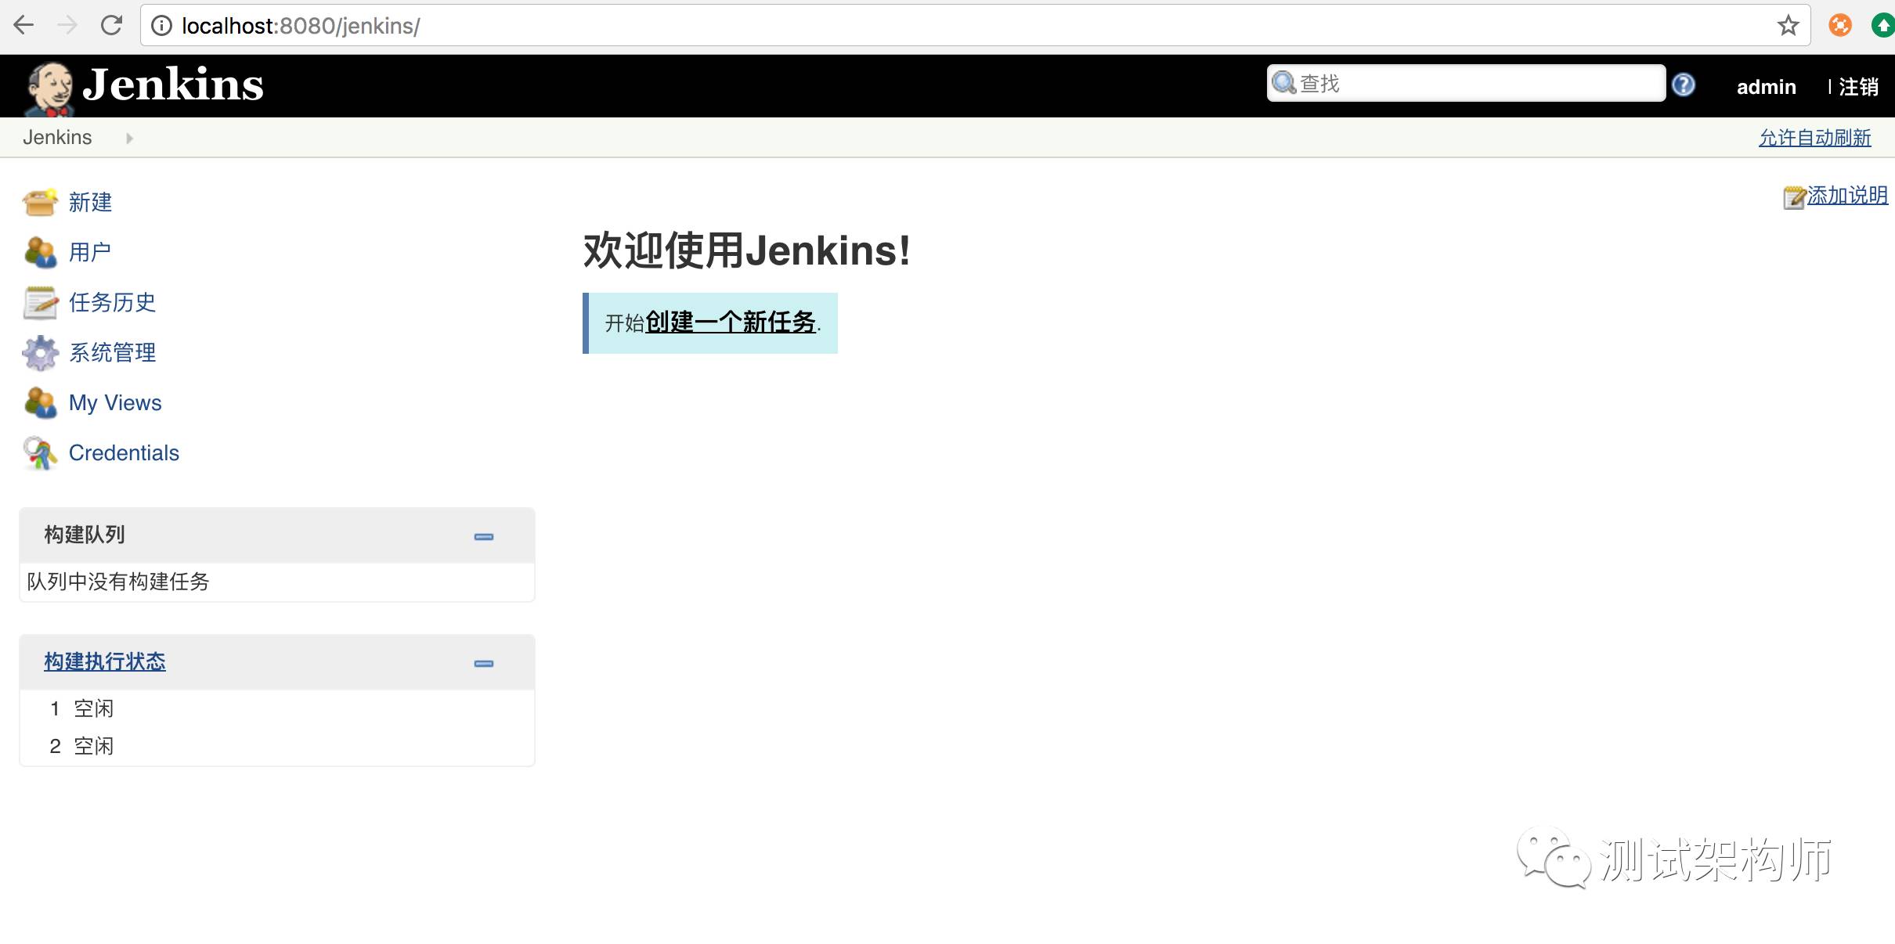Image resolution: width=1895 pixels, height=944 pixels.
Task: Open 新建 new item link
Action: (x=90, y=203)
